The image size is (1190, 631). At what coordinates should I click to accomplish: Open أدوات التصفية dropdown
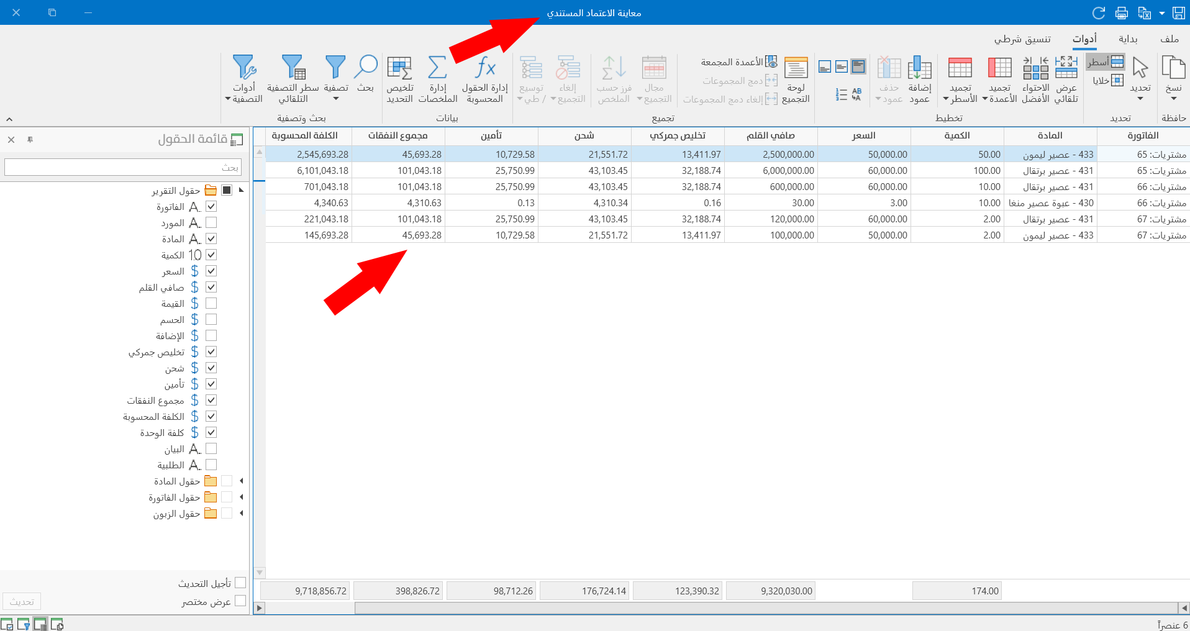(244, 79)
